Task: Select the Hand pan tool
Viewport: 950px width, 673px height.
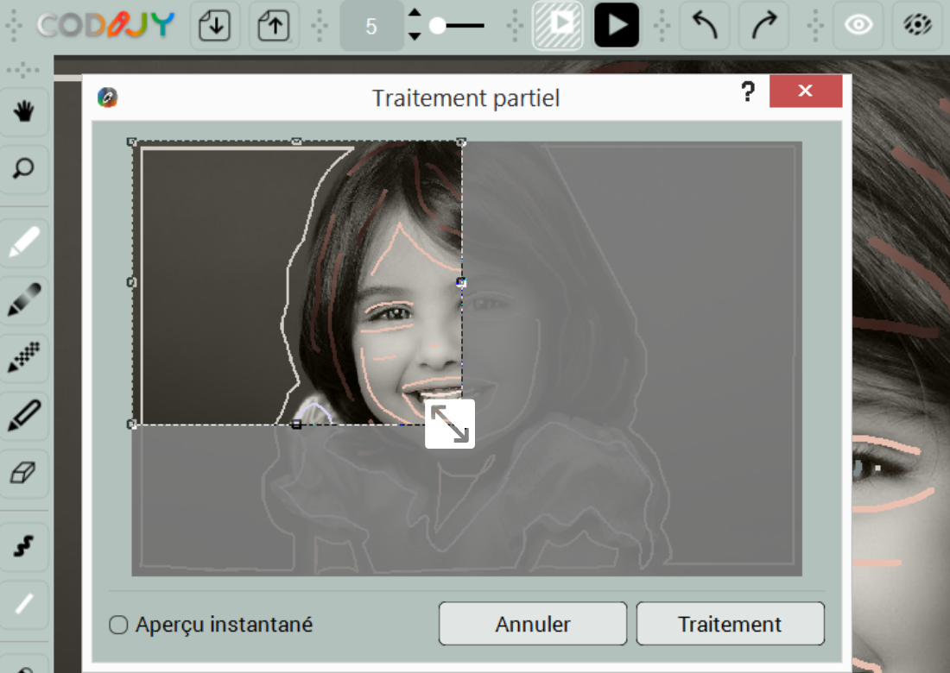Action: coord(23,111)
